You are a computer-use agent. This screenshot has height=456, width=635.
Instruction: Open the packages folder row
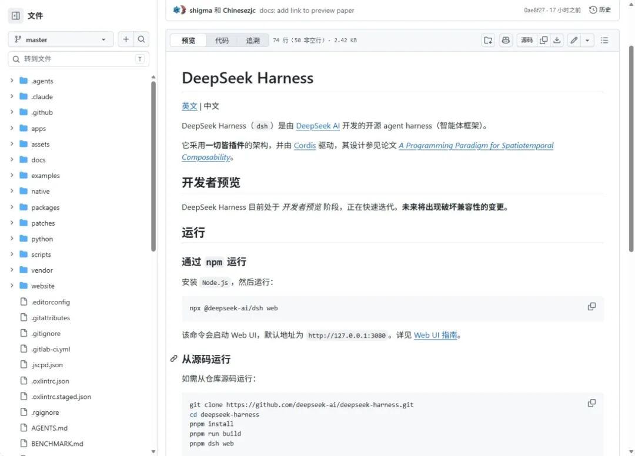79,207
